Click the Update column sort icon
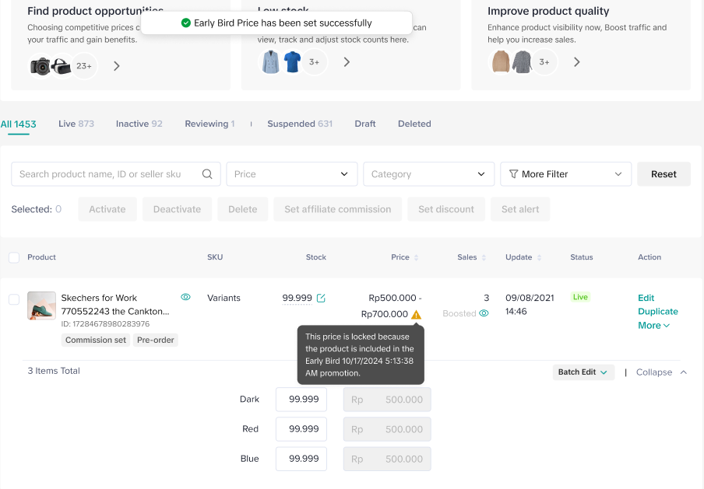 tap(540, 257)
